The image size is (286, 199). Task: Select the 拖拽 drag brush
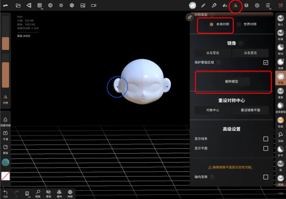280,64
